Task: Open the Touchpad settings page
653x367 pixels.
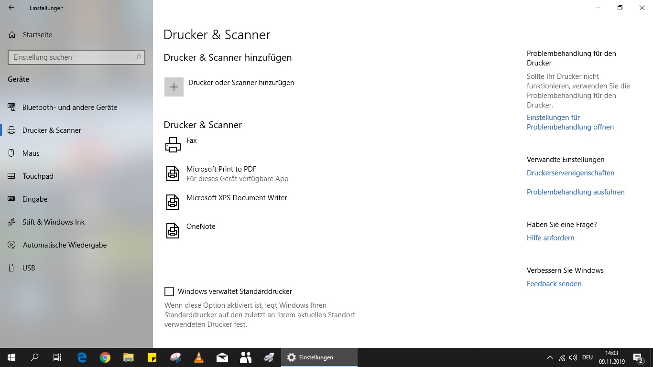Action: (x=76, y=176)
